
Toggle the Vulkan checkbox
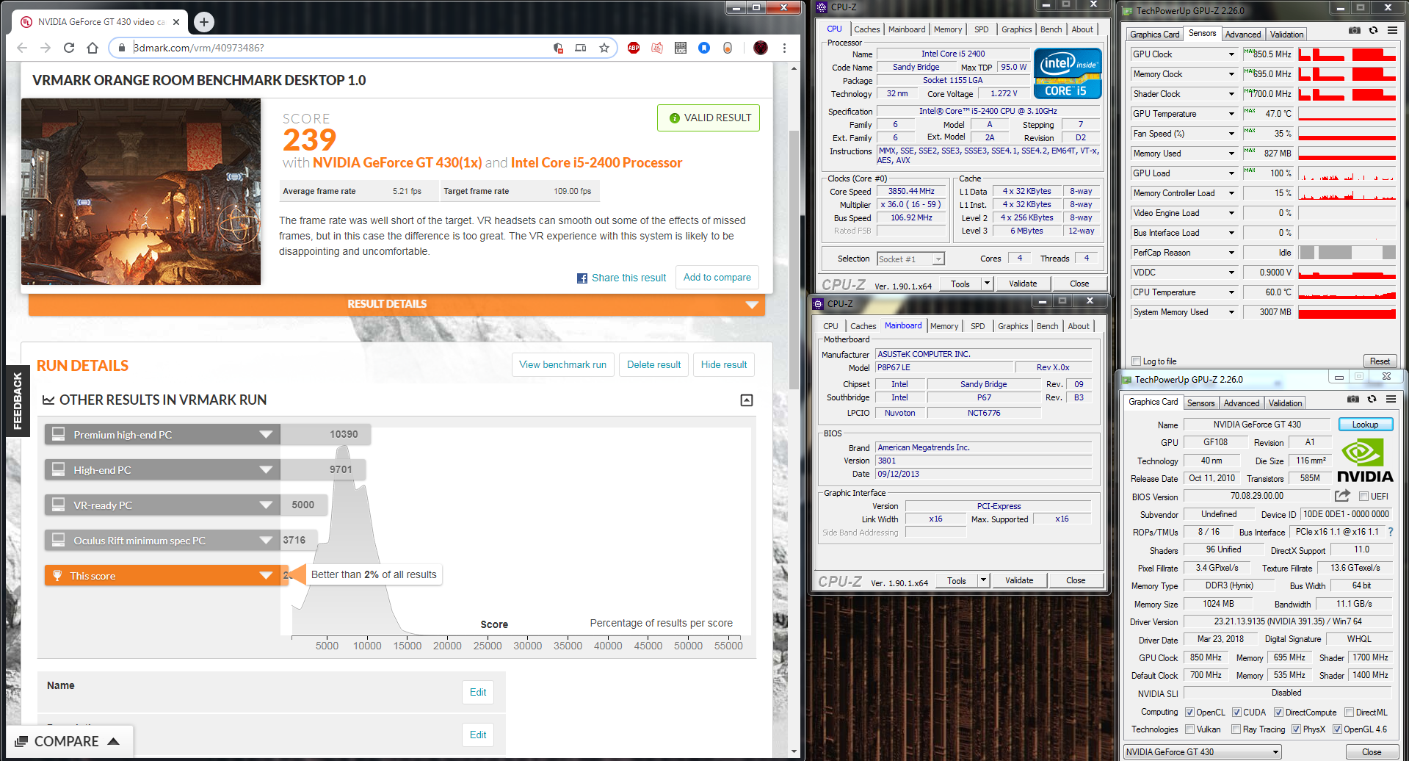click(x=1189, y=729)
